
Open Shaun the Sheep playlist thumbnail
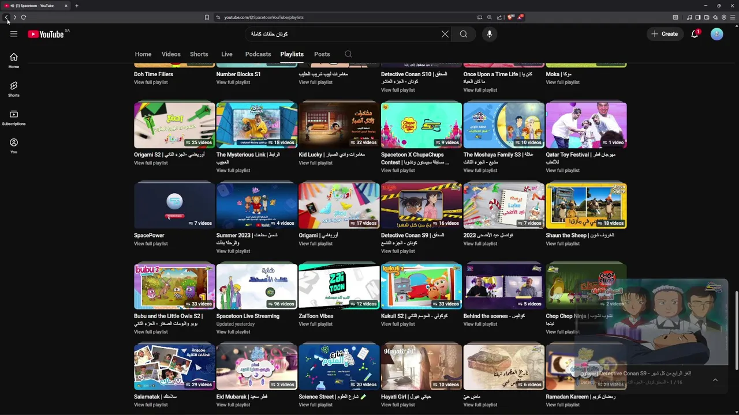(x=586, y=206)
